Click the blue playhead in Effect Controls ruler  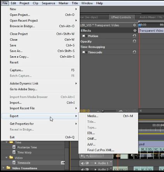[140, 25]
